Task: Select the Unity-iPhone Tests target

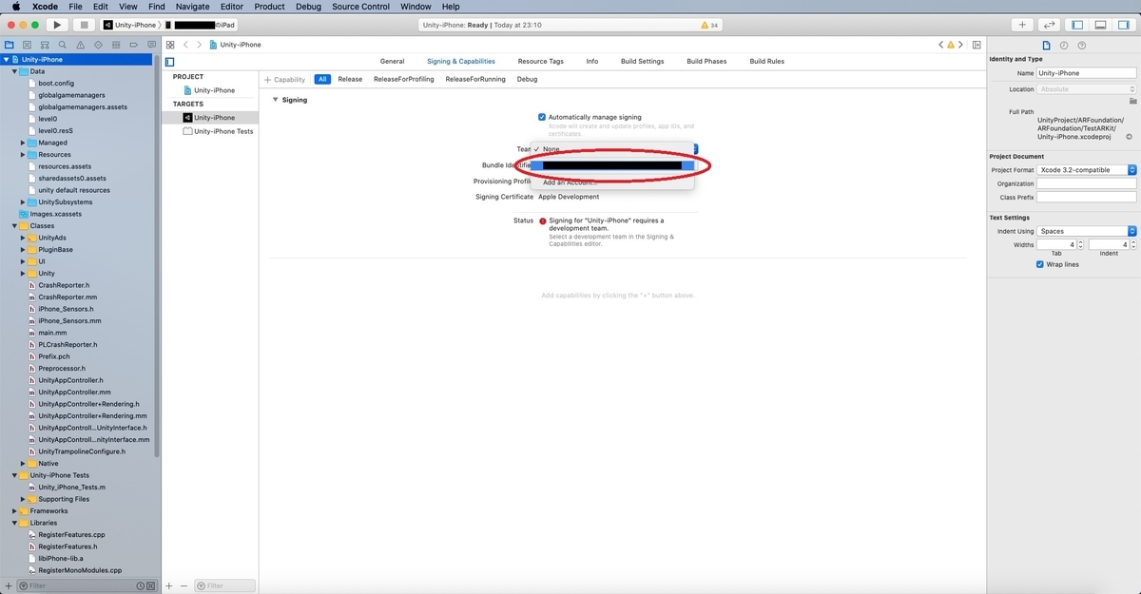Action: click(218, 131)
